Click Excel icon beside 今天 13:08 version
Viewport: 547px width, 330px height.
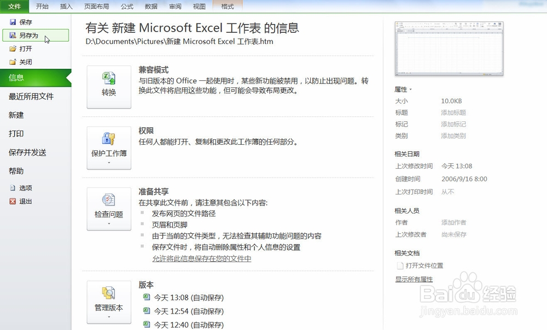tap(147, 297)
